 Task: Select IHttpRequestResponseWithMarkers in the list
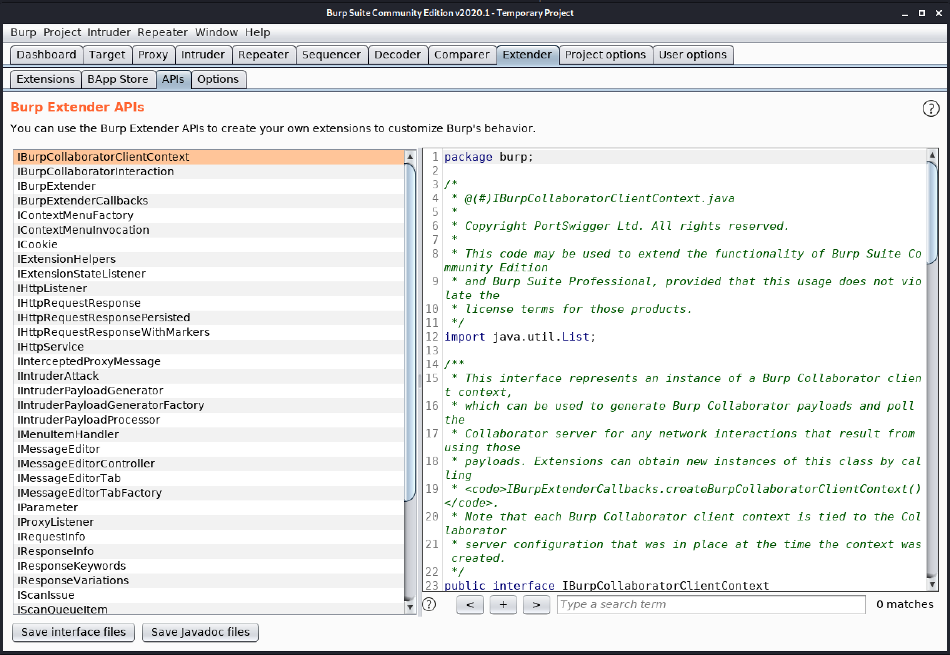tap(208, 332)
